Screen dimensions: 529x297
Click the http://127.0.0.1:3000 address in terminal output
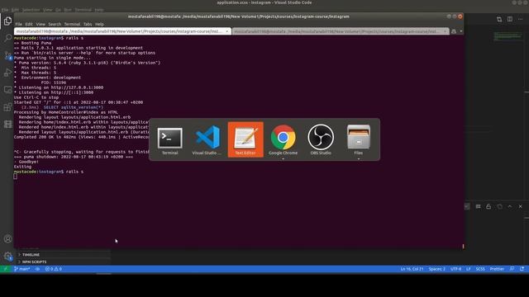click(x=77, y=87)
